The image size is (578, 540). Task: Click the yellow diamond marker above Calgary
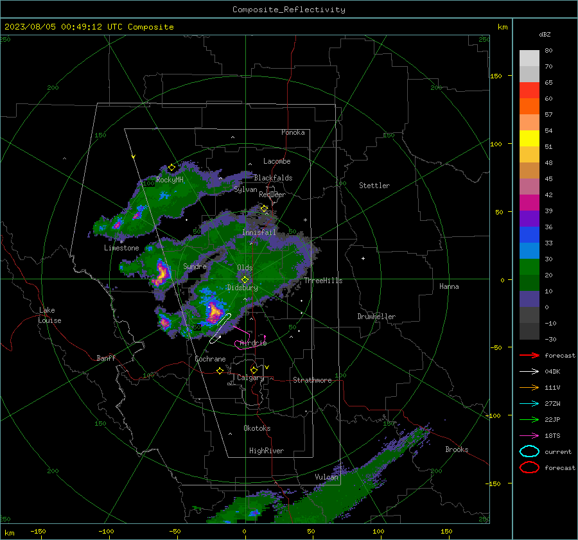tap(254, 370)
